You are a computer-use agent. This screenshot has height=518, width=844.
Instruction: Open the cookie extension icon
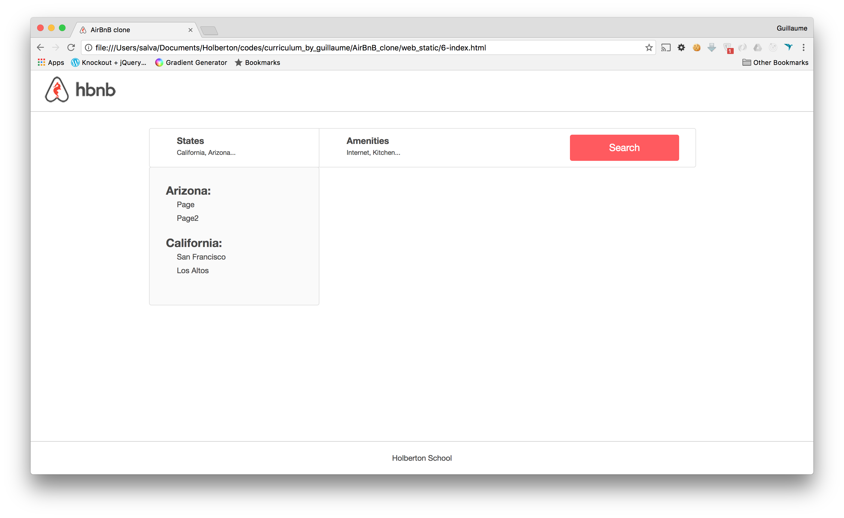[696, 48]
